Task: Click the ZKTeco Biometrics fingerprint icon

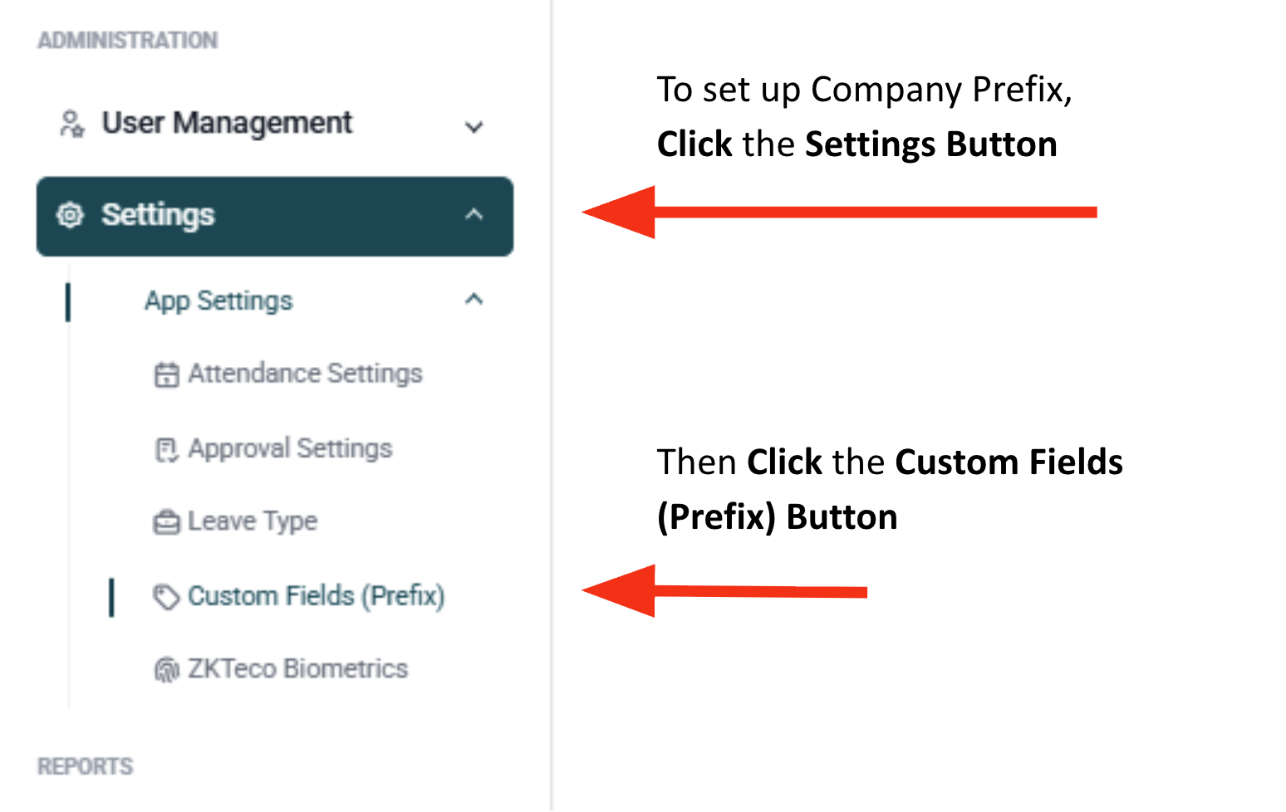Action: [x=166, y=669]
